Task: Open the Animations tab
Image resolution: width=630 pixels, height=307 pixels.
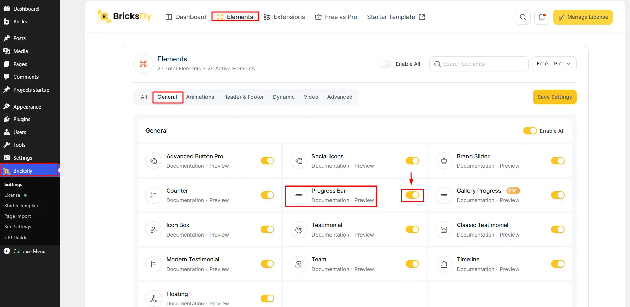Action: (200, 97)
